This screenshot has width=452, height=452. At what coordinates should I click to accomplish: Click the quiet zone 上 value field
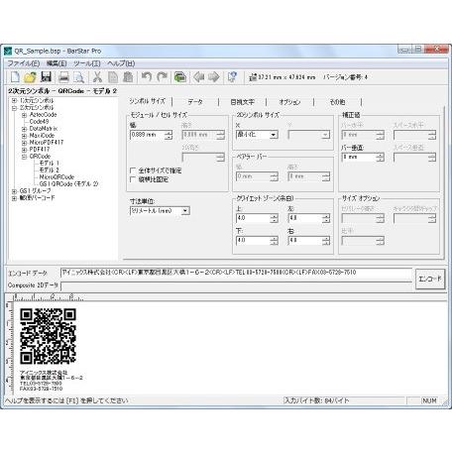pyautogui.click(x=253, y=218)
